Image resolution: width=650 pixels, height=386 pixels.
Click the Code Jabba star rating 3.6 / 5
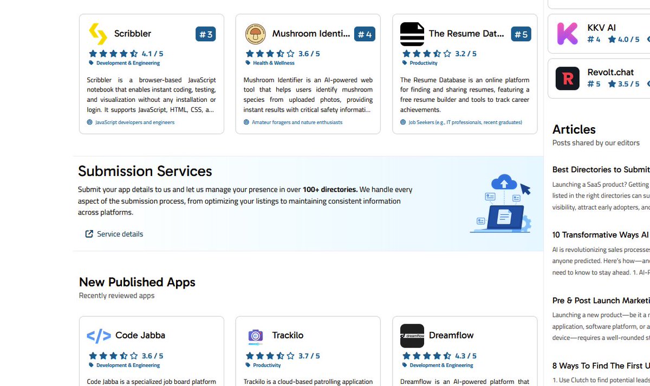[x=126, y=356]
